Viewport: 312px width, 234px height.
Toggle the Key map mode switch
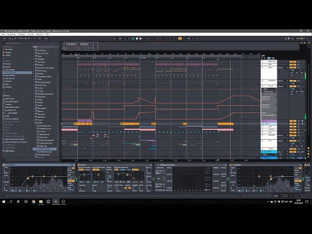[292, 38]
